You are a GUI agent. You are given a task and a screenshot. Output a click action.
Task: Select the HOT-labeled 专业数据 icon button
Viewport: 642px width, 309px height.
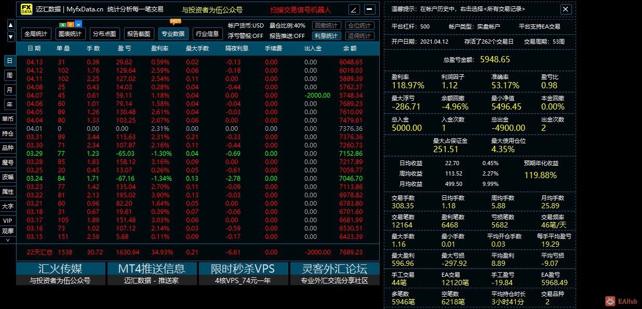click(173, 33)
